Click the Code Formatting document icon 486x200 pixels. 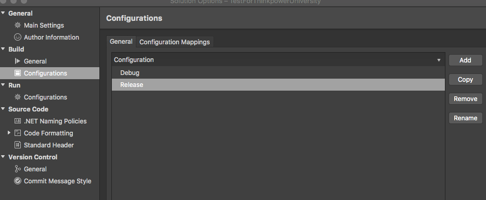coord(18,133)
